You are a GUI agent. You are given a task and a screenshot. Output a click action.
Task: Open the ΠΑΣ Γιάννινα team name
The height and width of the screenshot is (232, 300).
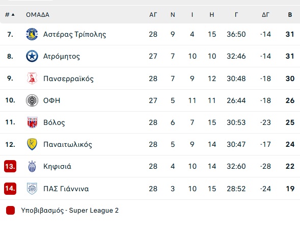tap(66, 189)
